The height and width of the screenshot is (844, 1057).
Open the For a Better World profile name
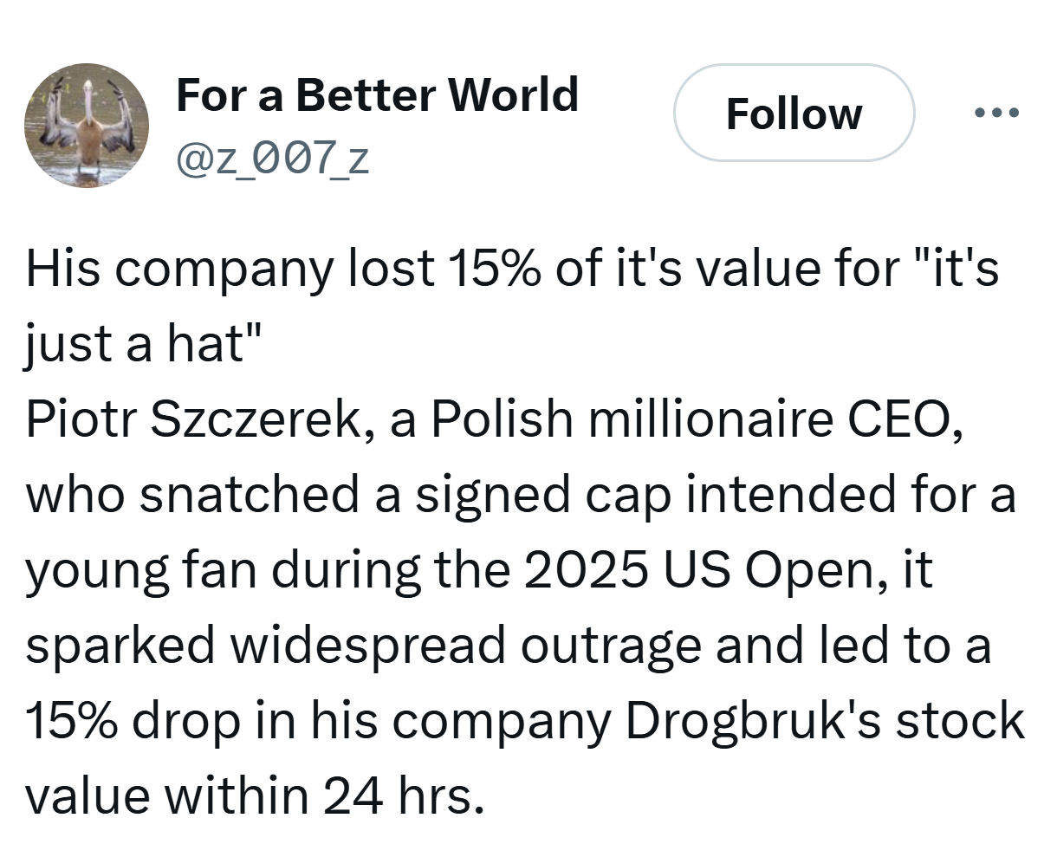[377, 94]
